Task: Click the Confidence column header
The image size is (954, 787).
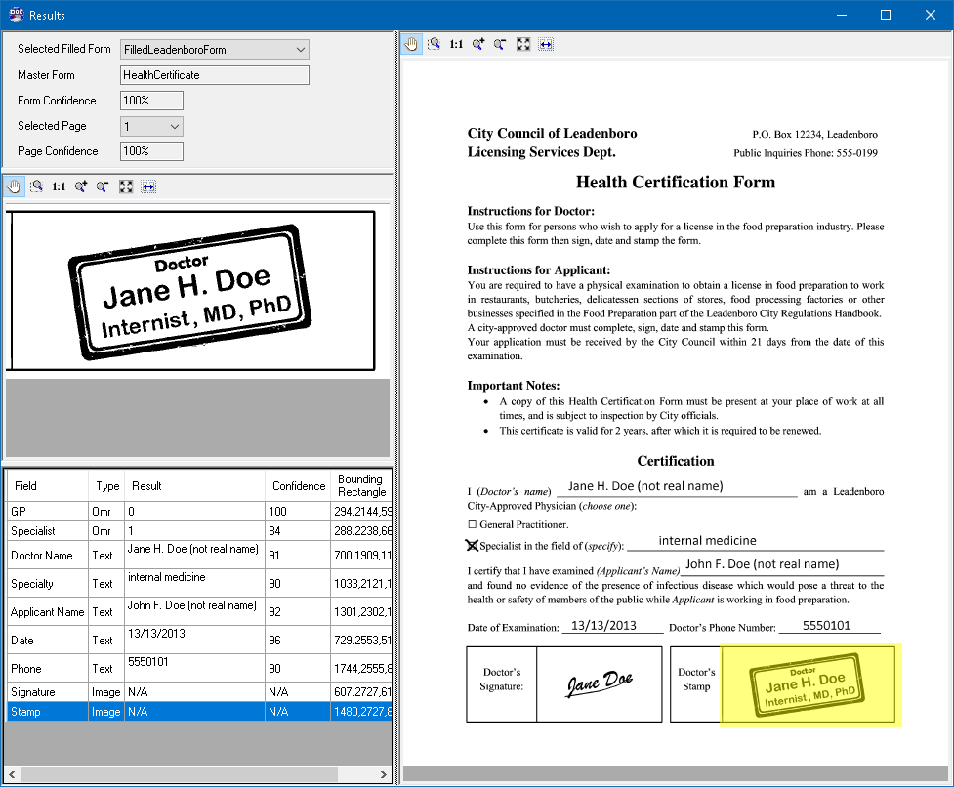Action: pos(298,486)
